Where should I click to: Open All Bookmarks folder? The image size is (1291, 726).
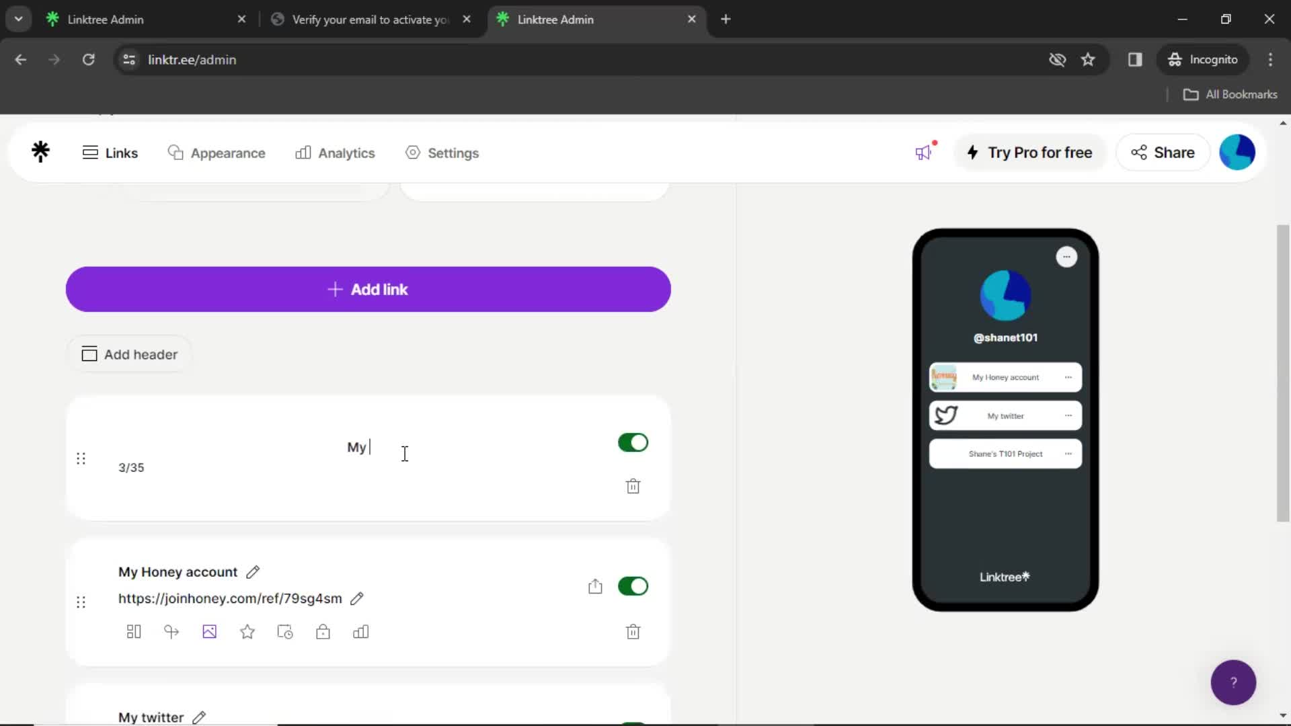(1230, 95)
